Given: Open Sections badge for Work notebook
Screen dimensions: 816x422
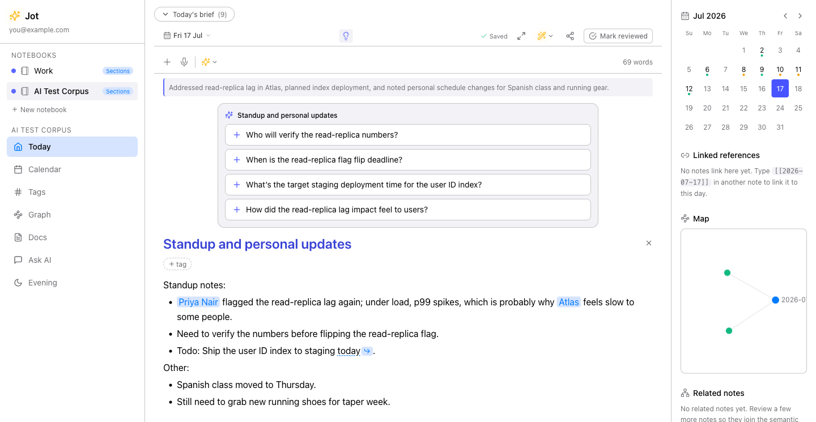Looking at the screenshot, I should coord(118,71).
